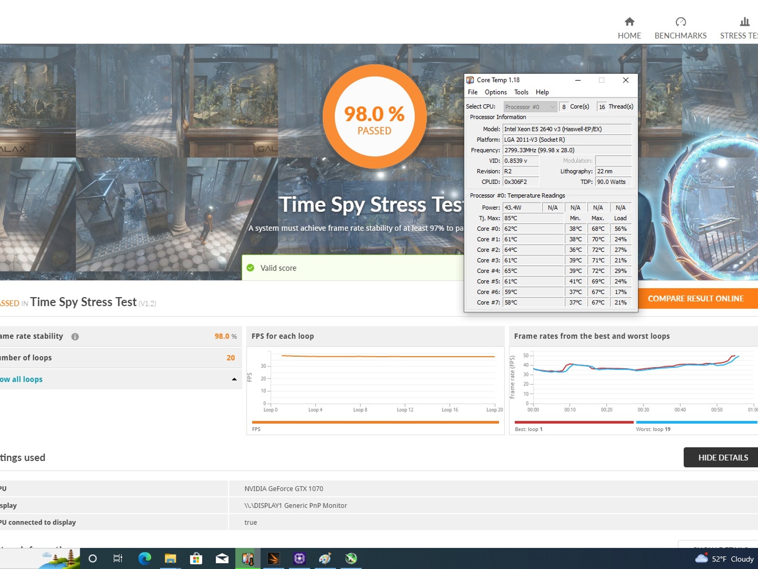
Task: Click the Frequency field 2799.33MHz
Action: [x=567, y=150]
